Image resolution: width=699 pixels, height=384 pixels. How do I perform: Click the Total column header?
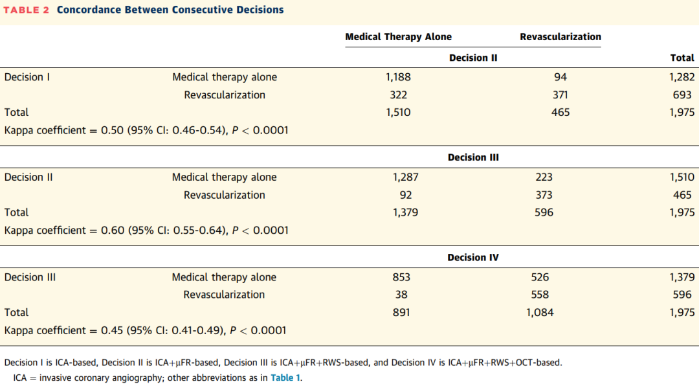pos(682,58)
